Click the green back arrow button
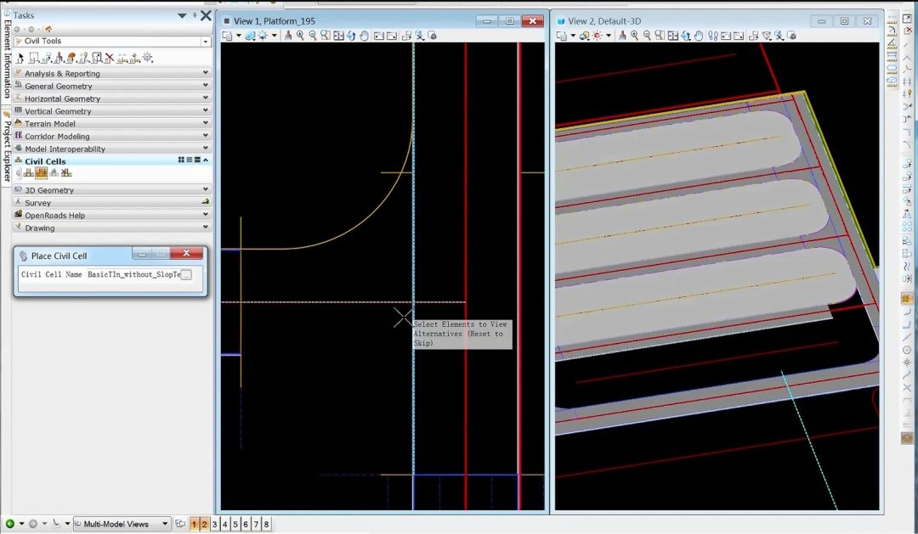 point(10,525)
